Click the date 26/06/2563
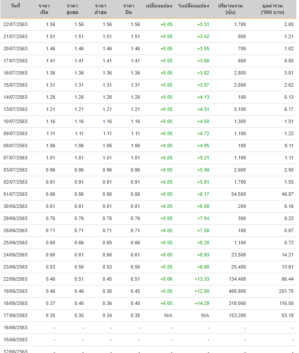299x353 pixels. click(x=15, y=231)
